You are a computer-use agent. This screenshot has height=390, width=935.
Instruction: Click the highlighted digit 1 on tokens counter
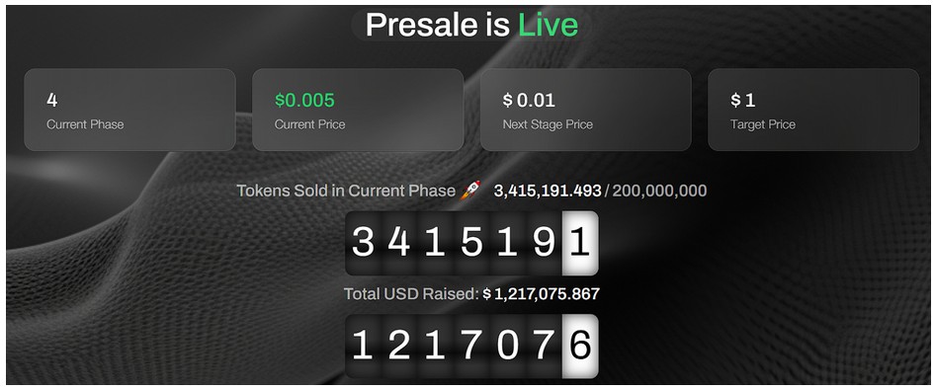580,243
